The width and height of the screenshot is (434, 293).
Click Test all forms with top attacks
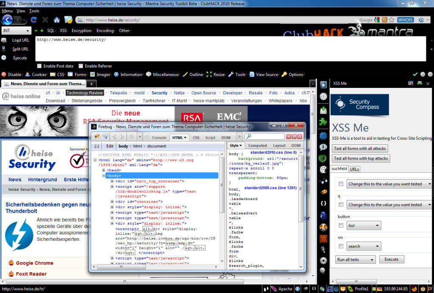[361, 158]
